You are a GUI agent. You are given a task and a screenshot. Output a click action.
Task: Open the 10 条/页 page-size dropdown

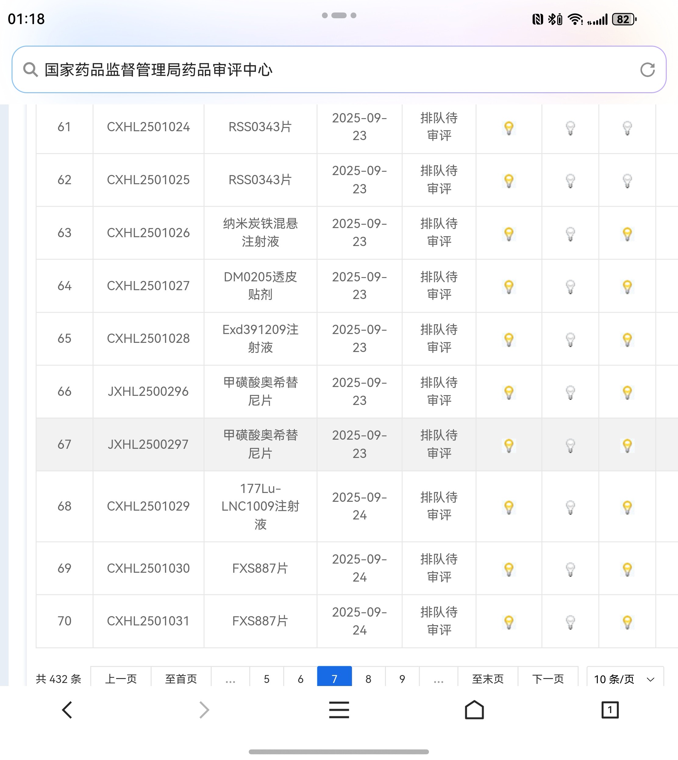point(624,678)
